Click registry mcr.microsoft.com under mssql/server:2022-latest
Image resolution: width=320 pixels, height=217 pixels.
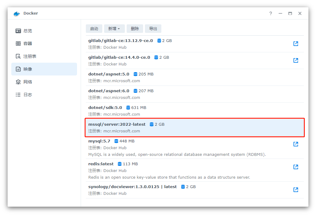click(x=121, y=131)
